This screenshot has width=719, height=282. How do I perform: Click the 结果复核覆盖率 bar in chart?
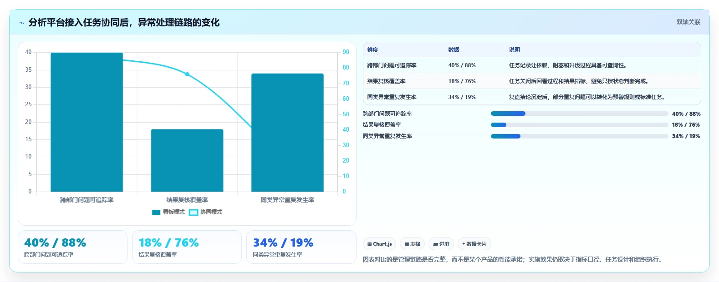pos(187,160)
